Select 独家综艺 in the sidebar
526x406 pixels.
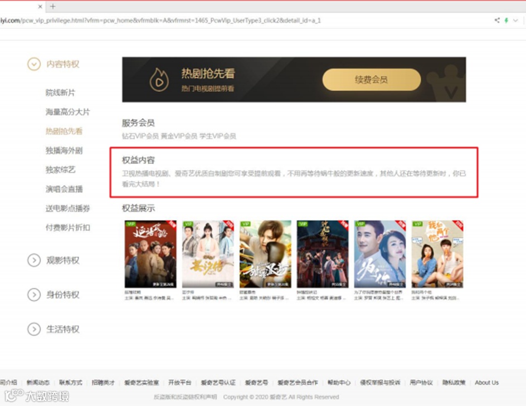[x=60, y=170]
